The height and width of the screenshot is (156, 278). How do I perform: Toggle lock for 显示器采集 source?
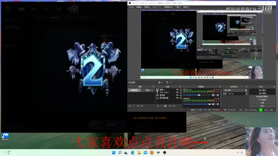pos(180,98)
